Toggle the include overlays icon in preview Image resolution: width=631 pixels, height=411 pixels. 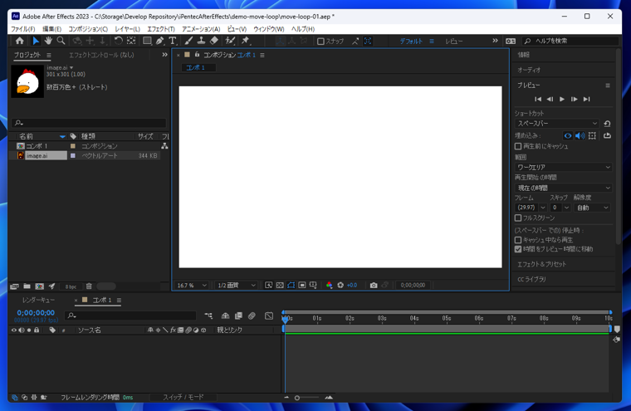[592, 135]
